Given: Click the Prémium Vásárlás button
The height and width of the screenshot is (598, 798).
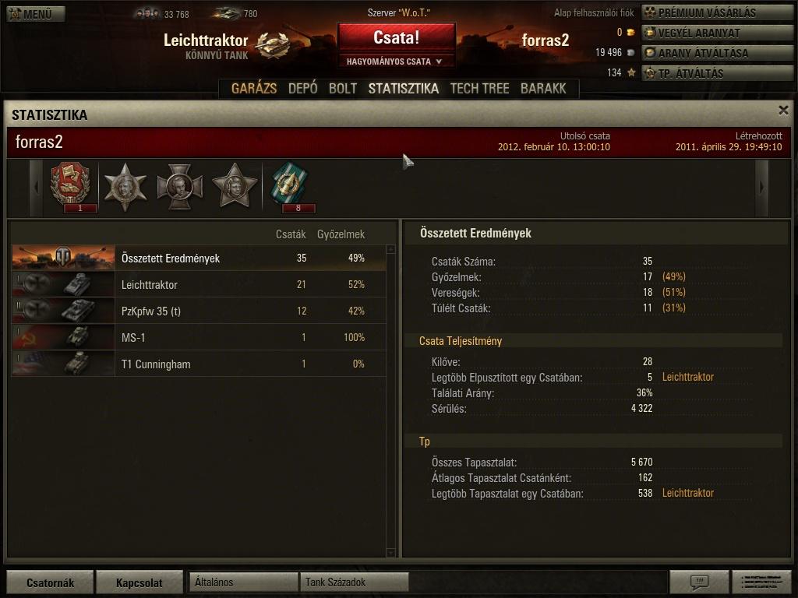Looking at the screenshot, I should (x=717, y=12).
